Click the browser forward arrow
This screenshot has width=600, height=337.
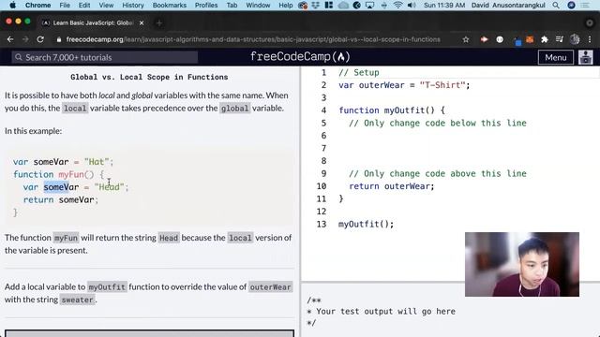[25, 39]
